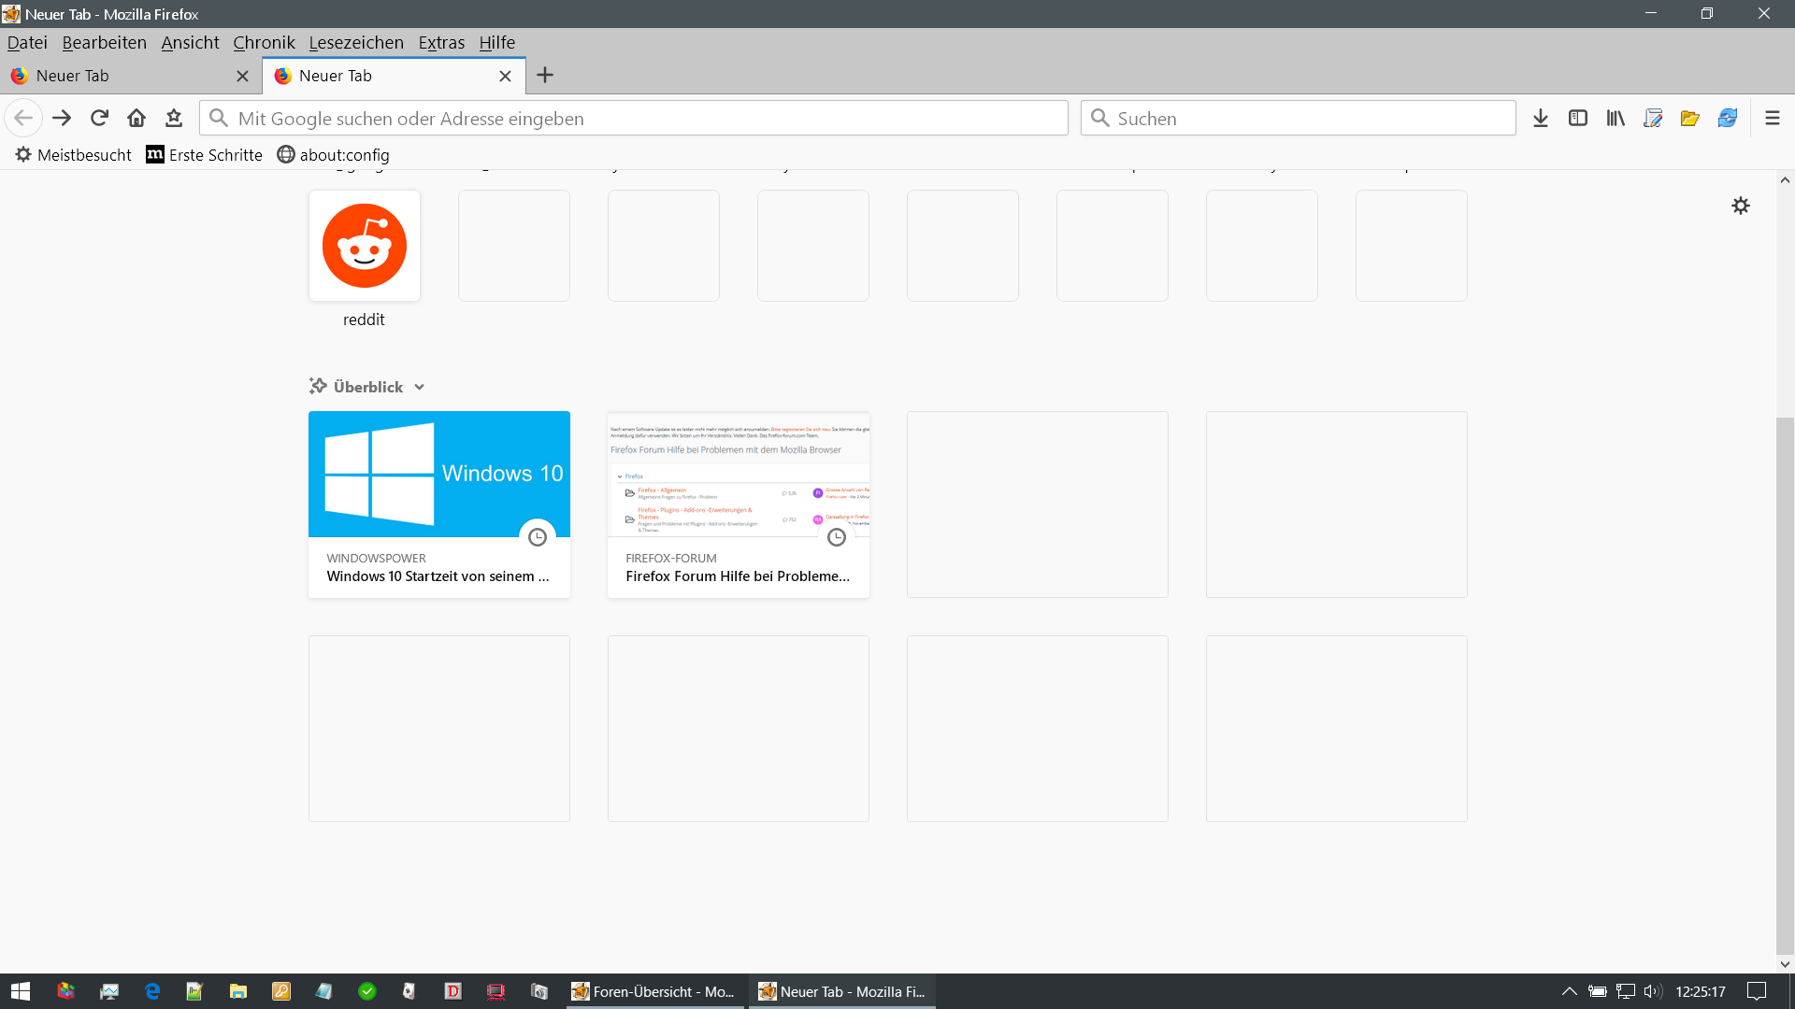Open the about:config bookmark
The image size is (1795, 1009).
click(334, 155)
